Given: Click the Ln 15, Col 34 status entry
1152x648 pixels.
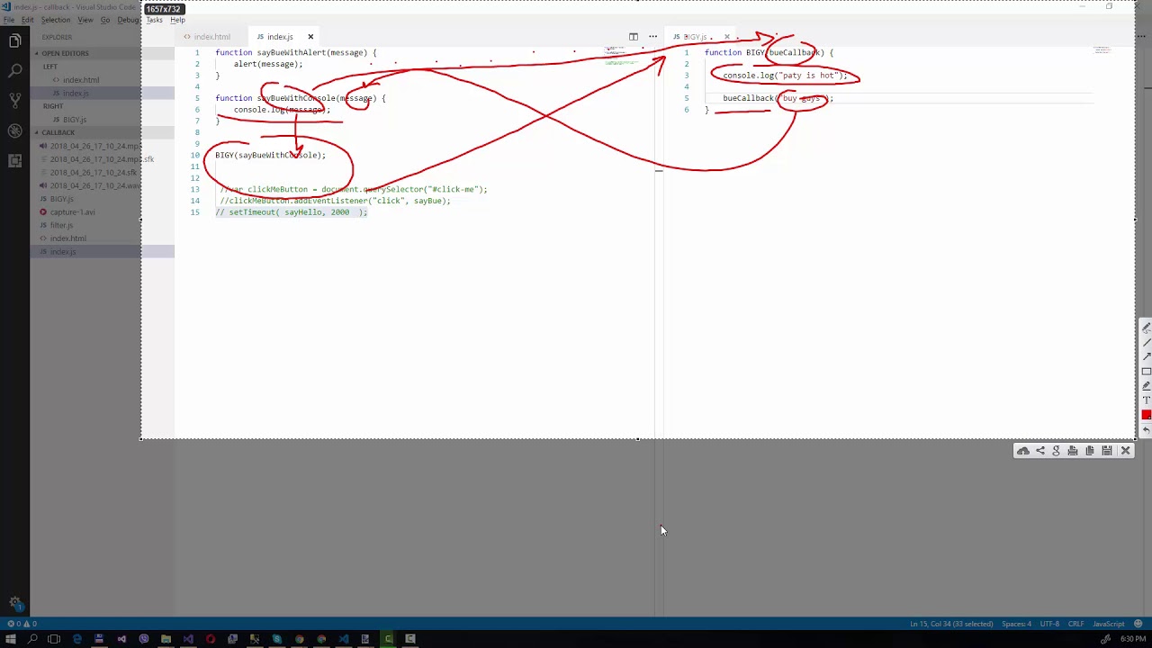Looking at the screenshot, I should (x=951, y=624).
